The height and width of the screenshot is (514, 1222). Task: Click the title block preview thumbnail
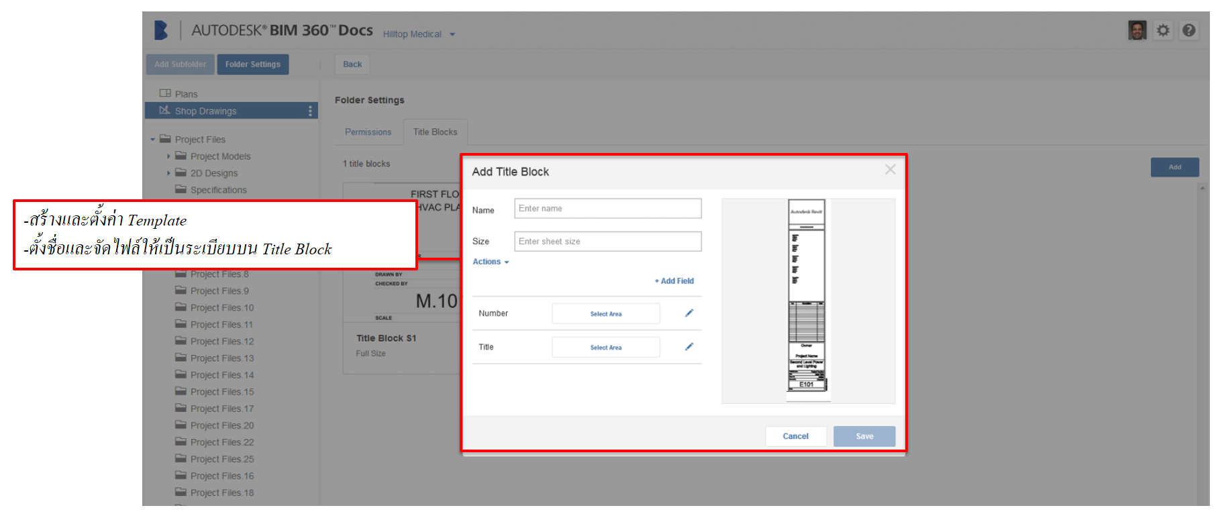(807, 300)
